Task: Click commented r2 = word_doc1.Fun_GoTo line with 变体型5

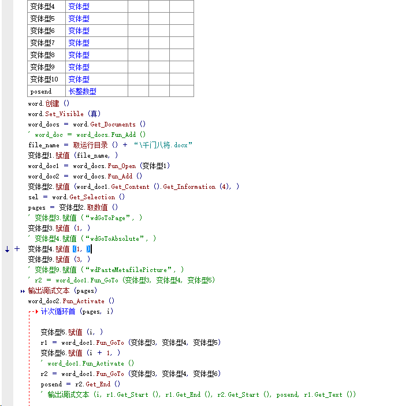Action: (121, 280)
